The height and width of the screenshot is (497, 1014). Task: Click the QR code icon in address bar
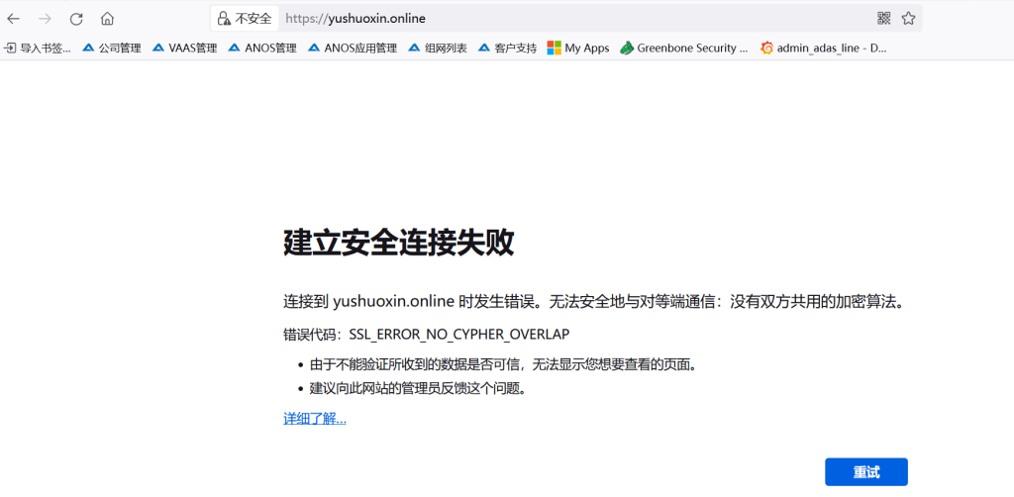[x=883, y=18]
